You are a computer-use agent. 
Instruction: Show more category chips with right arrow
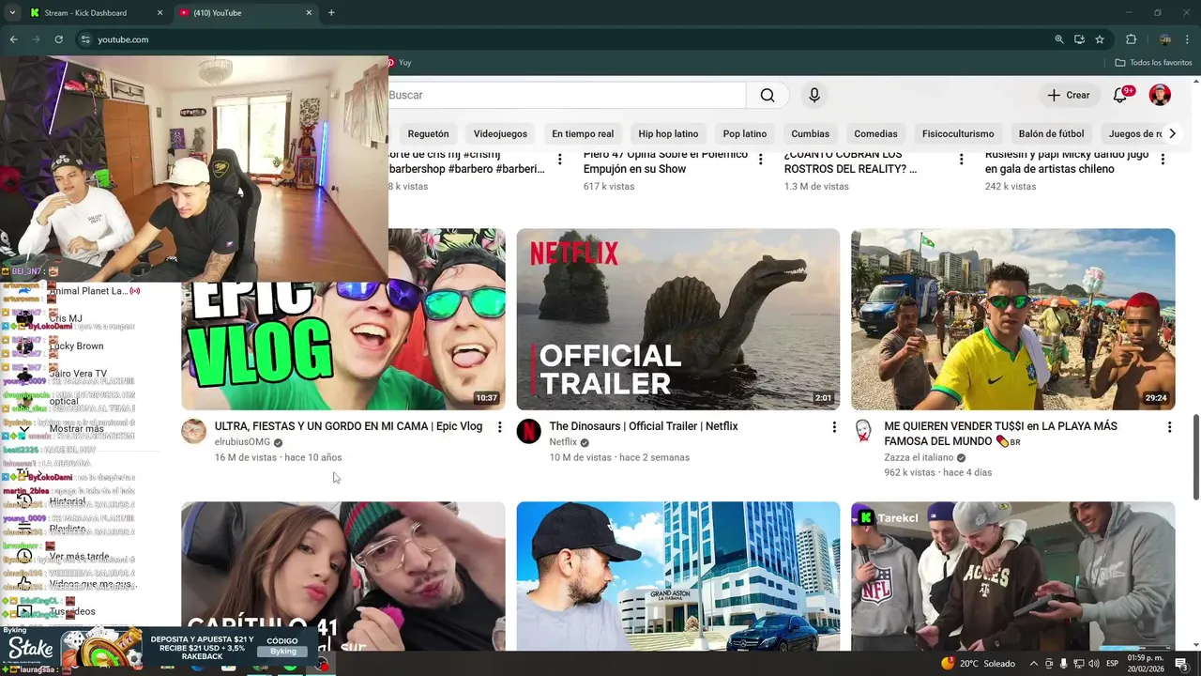click(x=1172, y=133)
